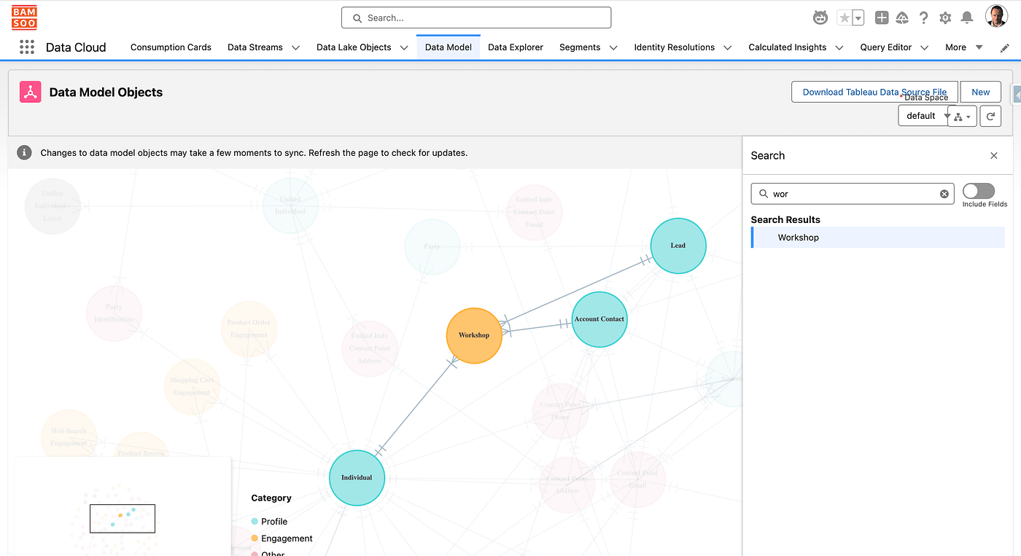
Task: Open the Setup gear icon
Action: (x=945, y=18)
